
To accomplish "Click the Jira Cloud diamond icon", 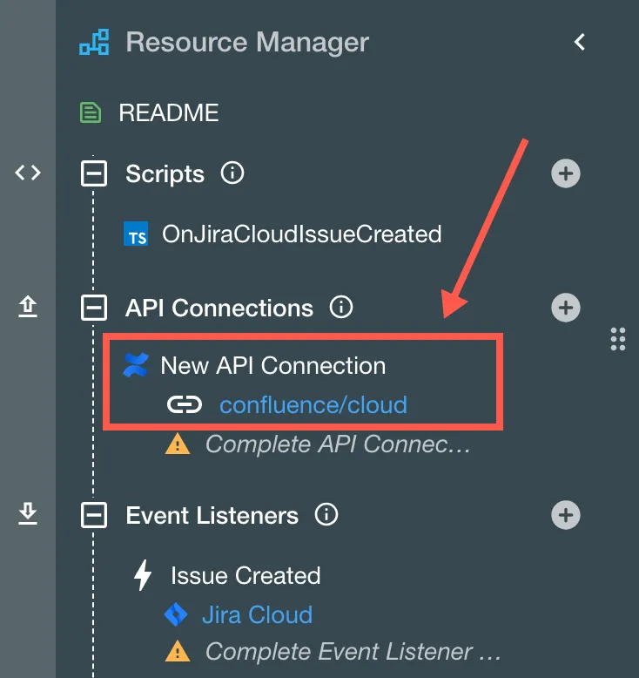I will click(x=176, y=614).
